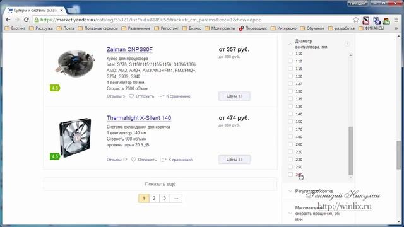Show hidden bookmarks with double chevron
This screenshot has height=227, width=404.
[x=396, y=28]
